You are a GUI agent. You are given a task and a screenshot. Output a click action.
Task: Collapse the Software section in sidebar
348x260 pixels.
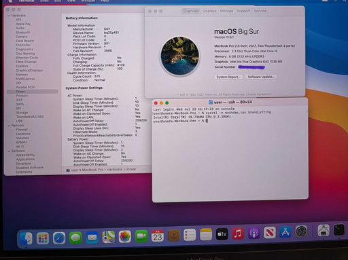pyautogui.click(x=9, y=151)
